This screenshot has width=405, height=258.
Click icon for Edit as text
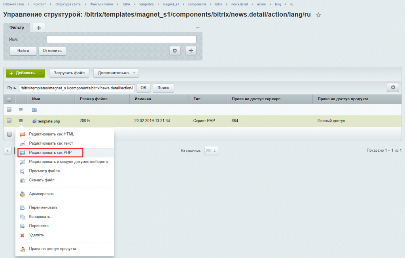coord(23,143)
